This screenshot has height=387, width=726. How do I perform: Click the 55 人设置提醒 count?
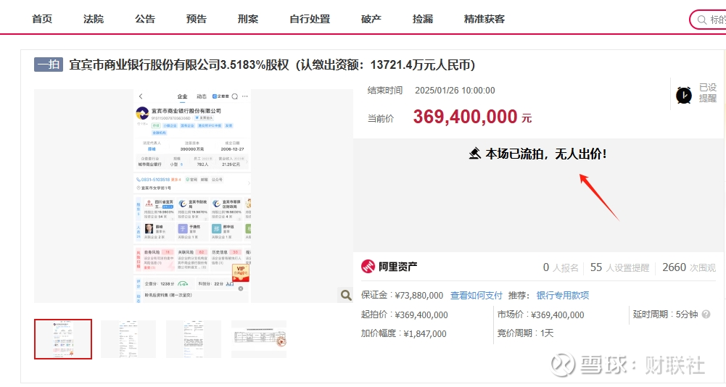(619, 267)
